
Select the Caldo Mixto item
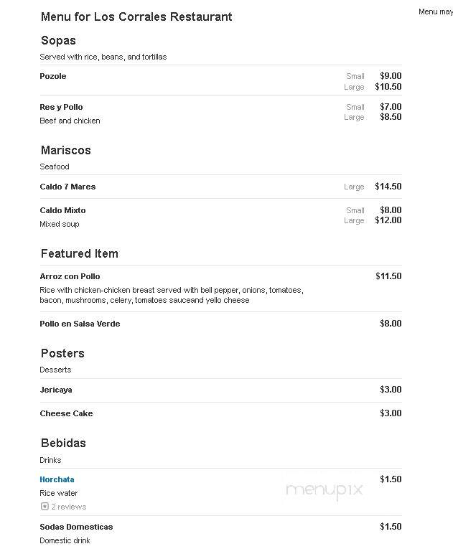click(x=62, y=210)
